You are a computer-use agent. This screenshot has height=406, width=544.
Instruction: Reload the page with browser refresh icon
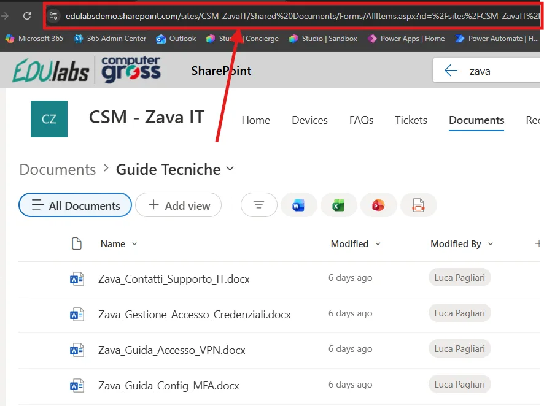coord(26,16)
